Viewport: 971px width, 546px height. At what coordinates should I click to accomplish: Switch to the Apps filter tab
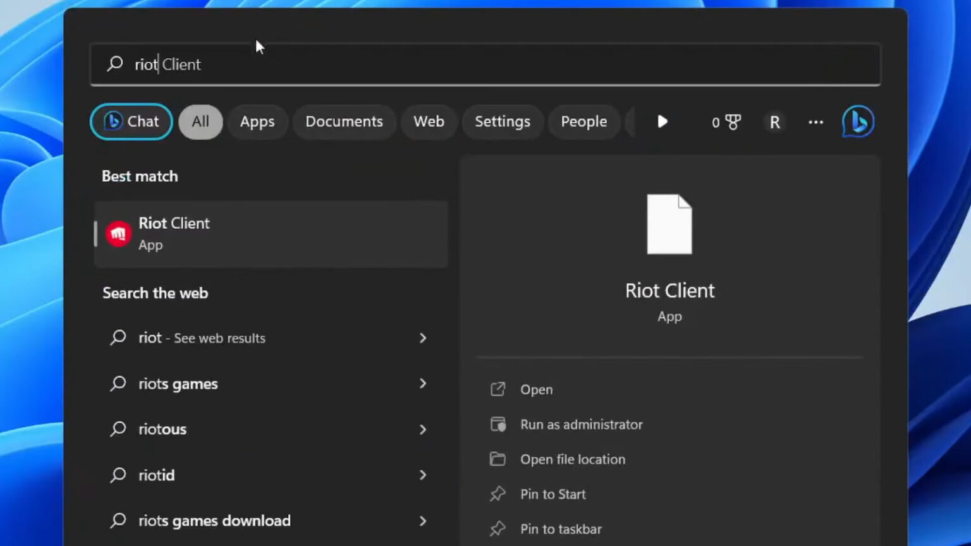(x=257, y=122)
